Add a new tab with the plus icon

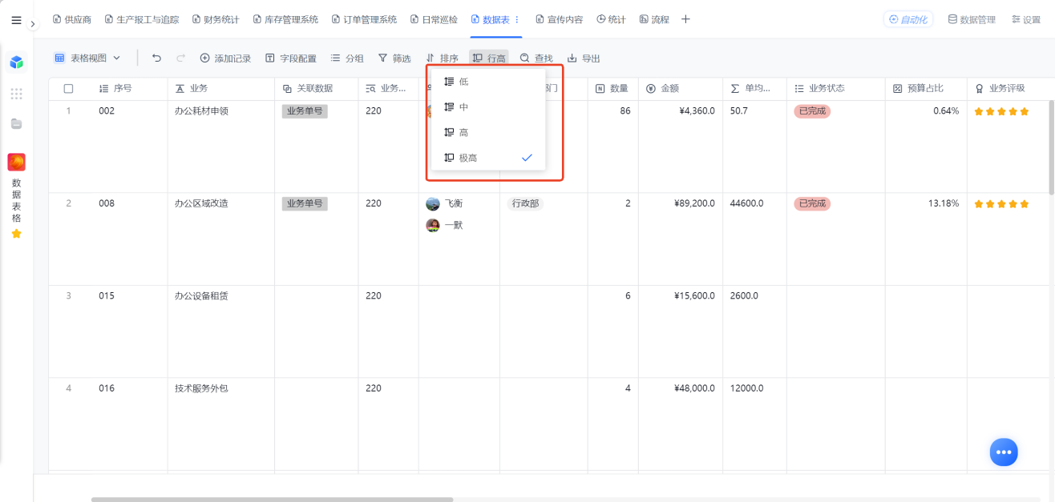(685, 19)
